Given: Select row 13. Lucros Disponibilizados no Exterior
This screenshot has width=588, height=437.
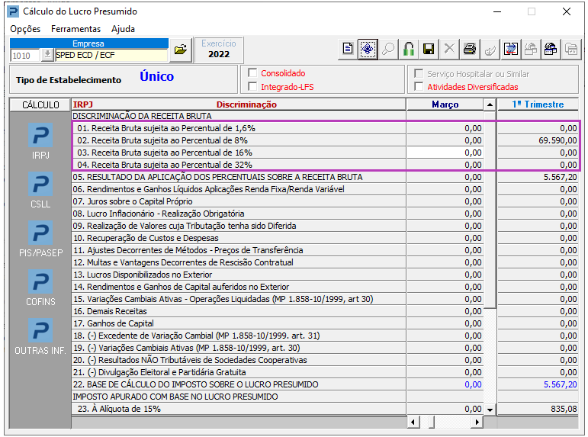Looking at the screenshot, I should pyautogui.click(x=239, y=275).
